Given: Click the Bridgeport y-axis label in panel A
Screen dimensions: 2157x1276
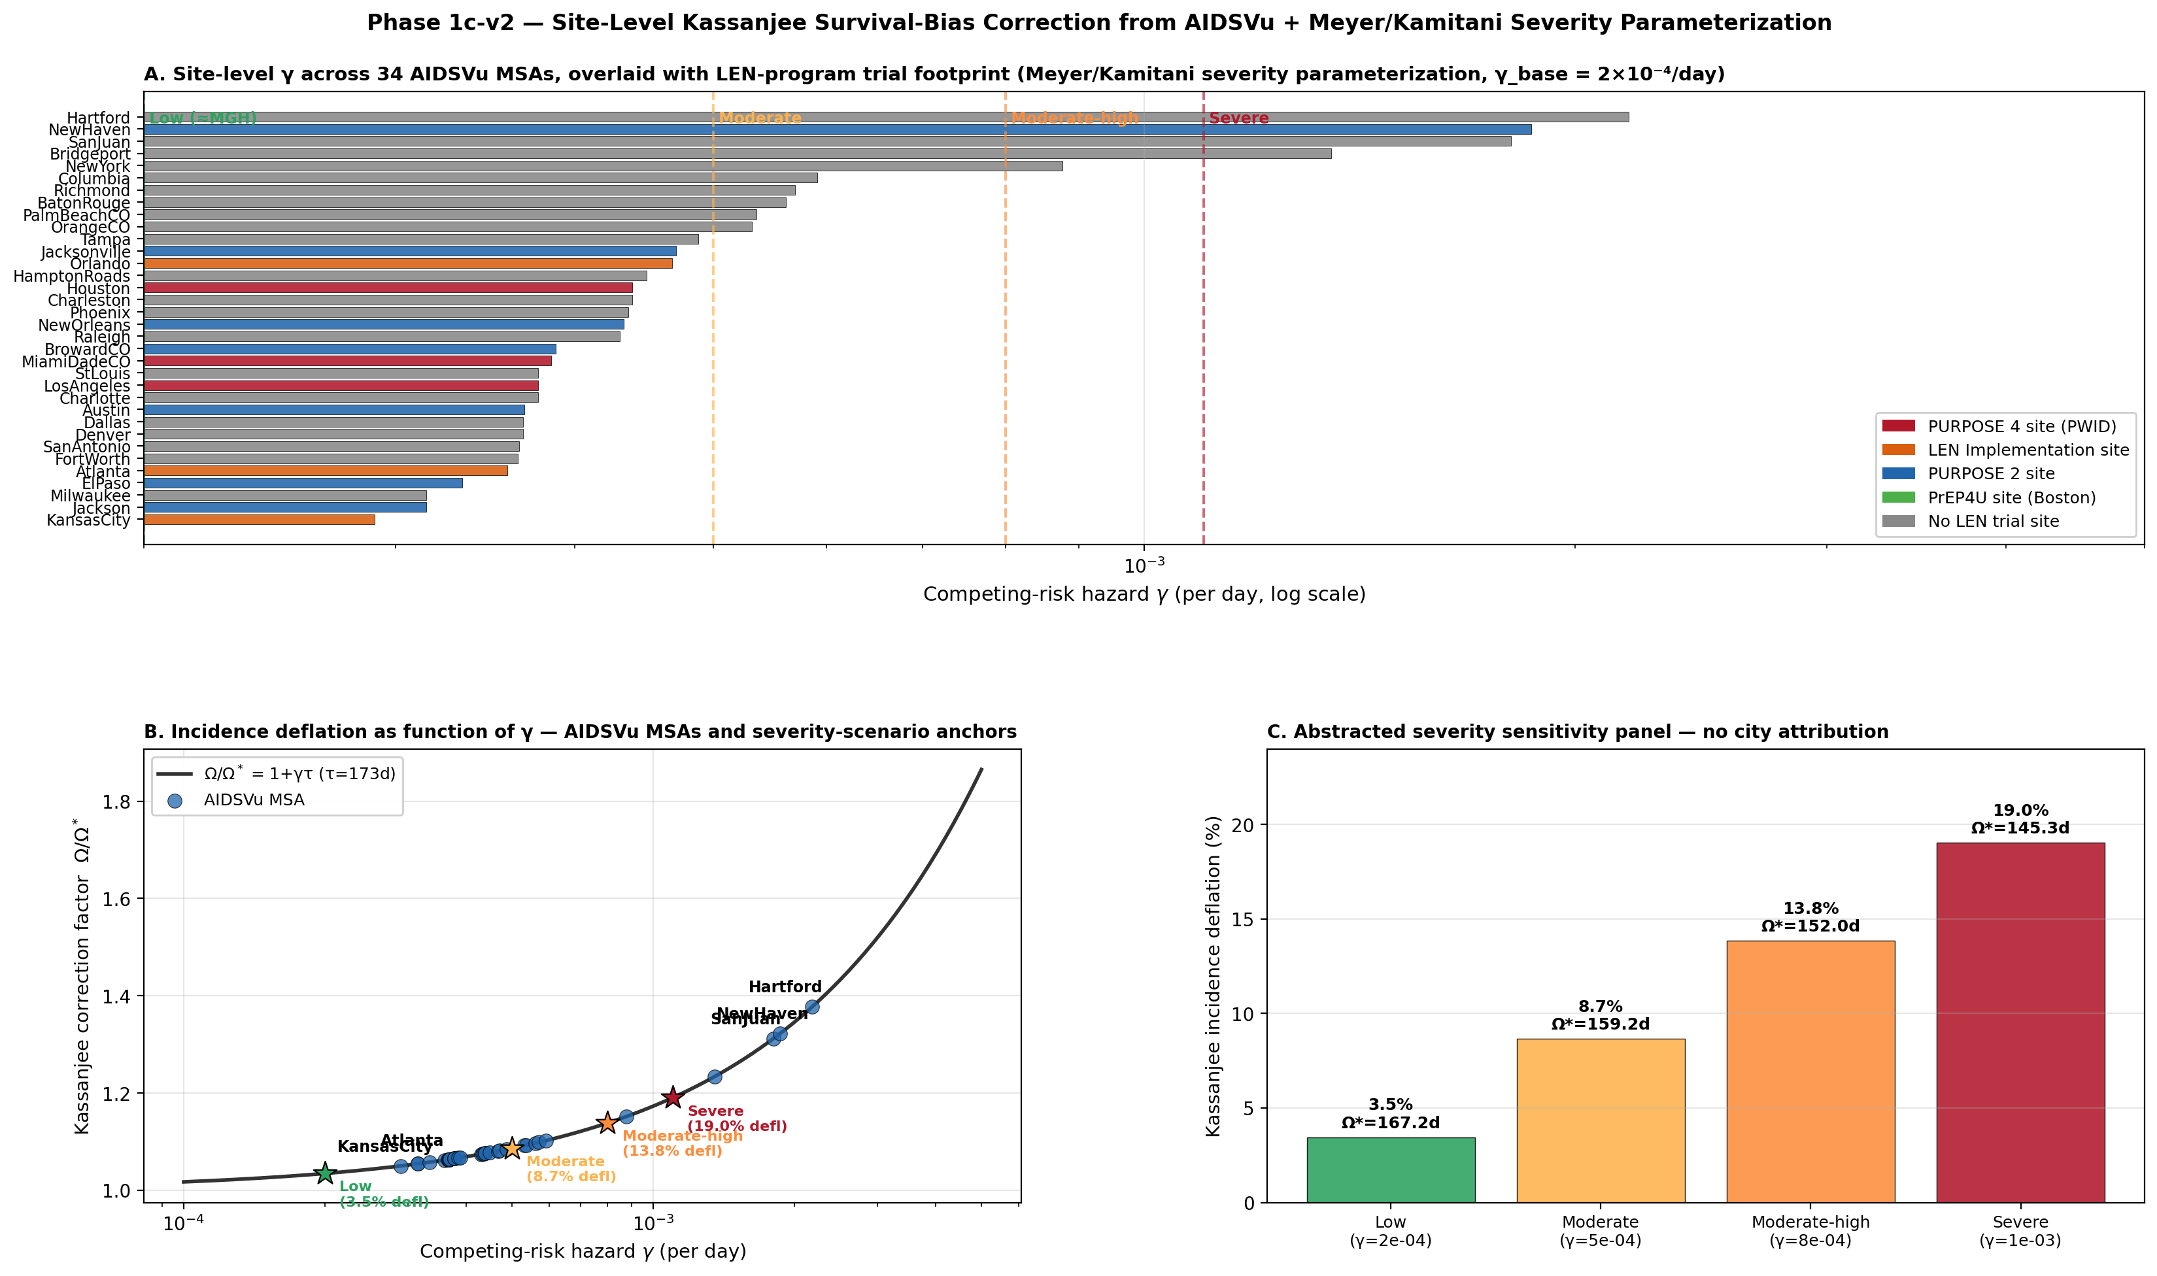Looking at the screenshot, I should (90, 155).
